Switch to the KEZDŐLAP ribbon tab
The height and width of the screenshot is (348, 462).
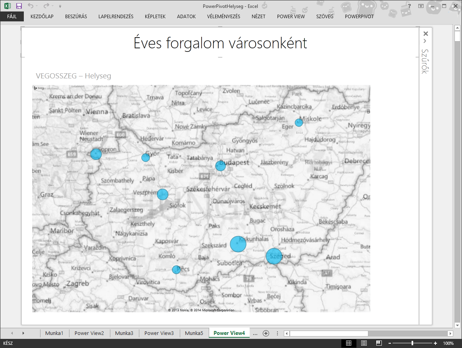(42, 17)
